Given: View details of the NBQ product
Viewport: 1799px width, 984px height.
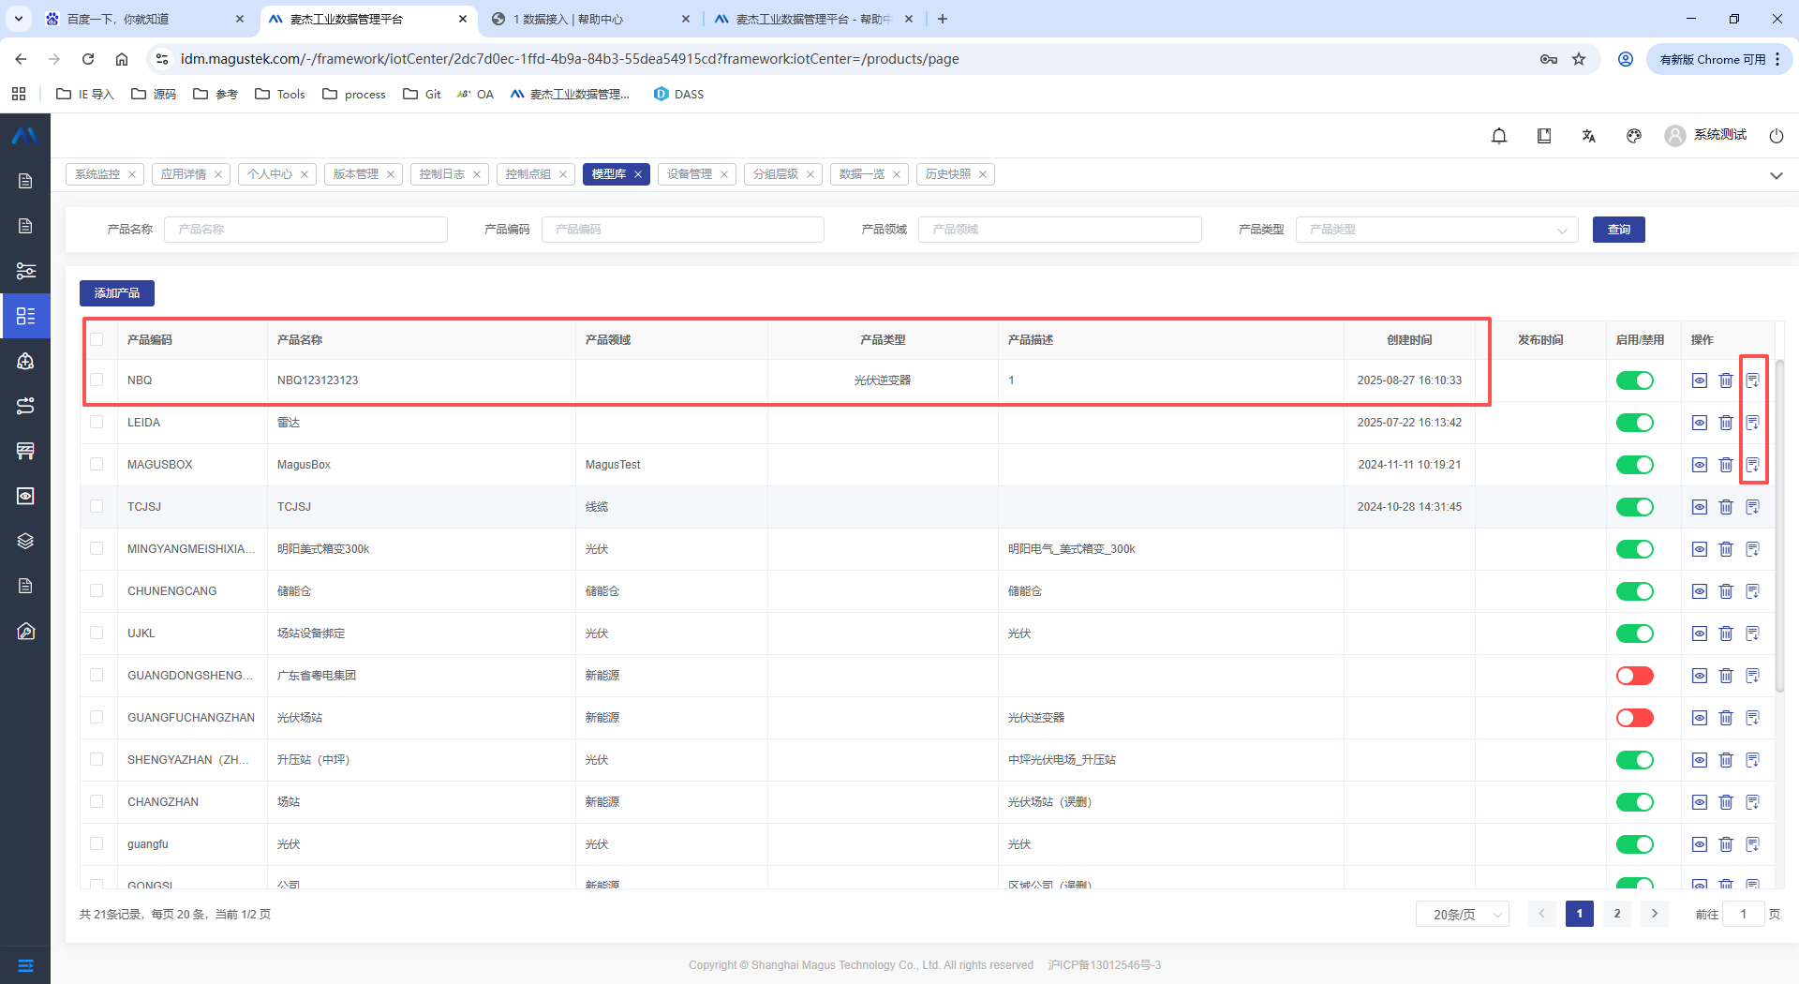Looking at the screenshot, I should [x=1700, y=380].
